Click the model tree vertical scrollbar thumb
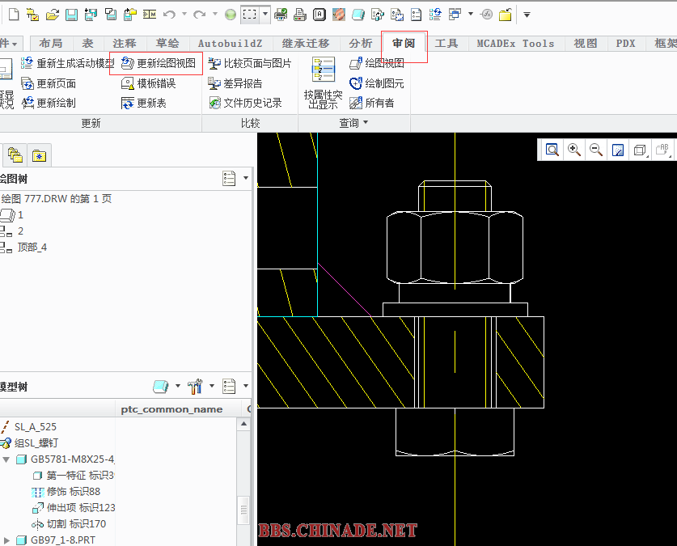 point(243,510)
